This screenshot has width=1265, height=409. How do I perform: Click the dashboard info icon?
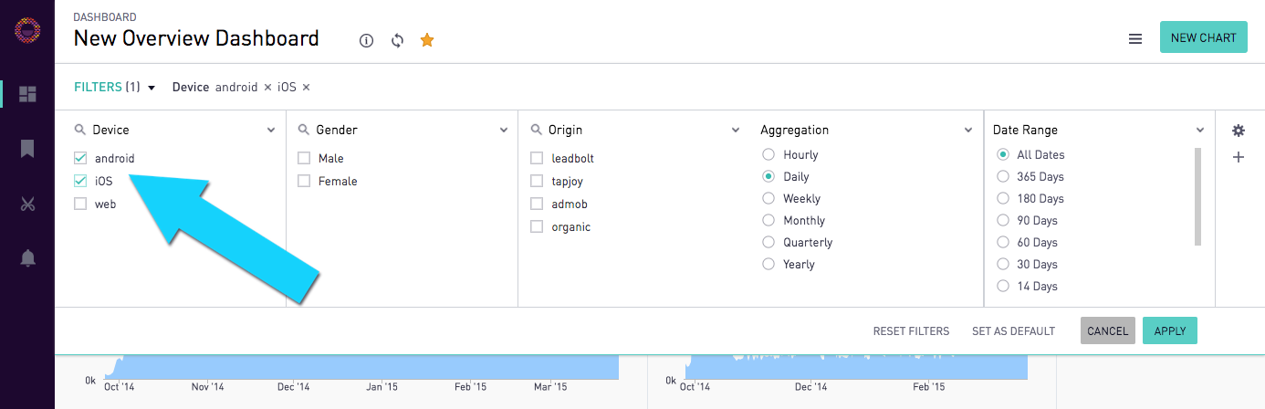pyautogui.click(x=367, y=40)
